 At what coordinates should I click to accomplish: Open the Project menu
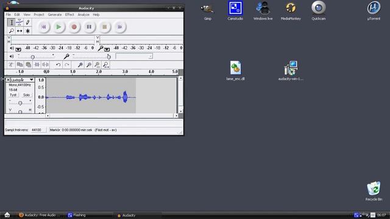[39, 15]
